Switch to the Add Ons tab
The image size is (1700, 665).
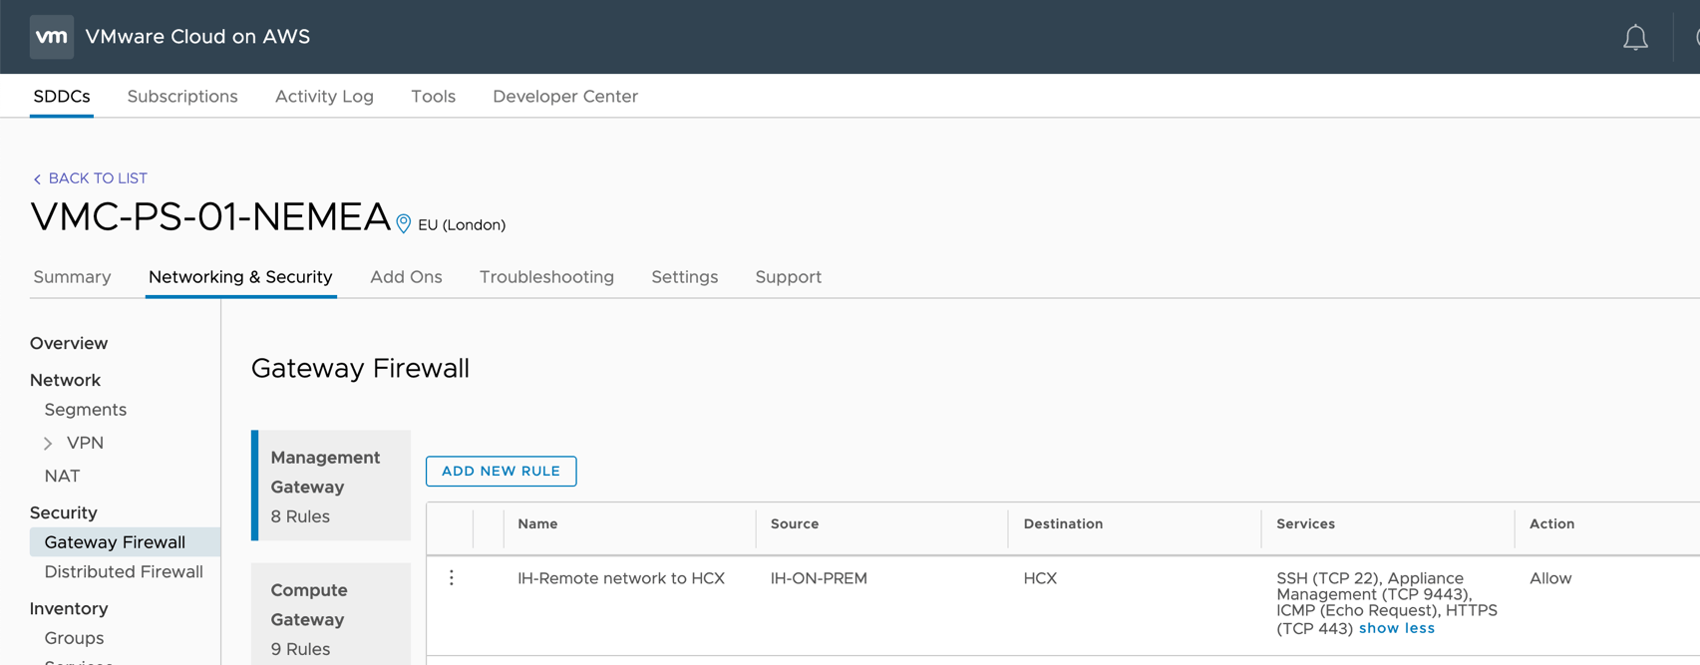[406, 277]
